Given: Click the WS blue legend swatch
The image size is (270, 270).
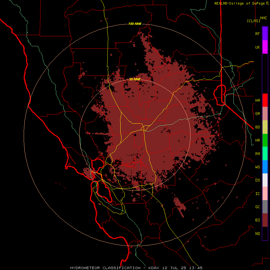Looking at the screenshot, I should [265, 167].
